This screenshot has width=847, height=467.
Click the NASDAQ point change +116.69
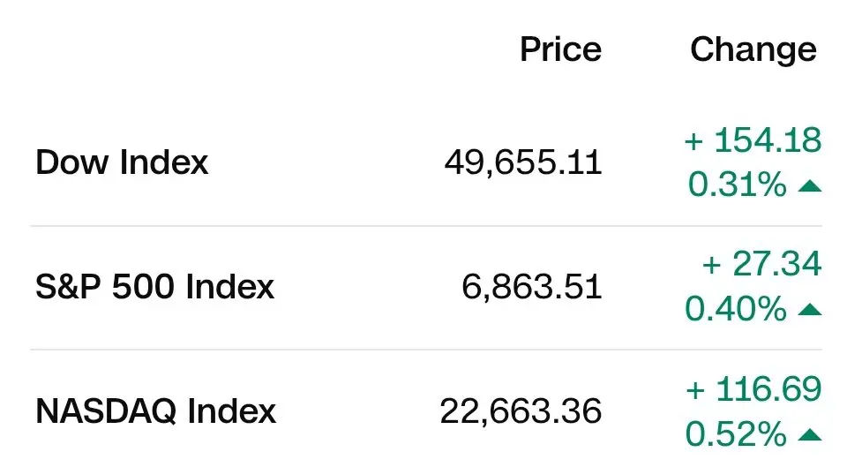point(753,388)
